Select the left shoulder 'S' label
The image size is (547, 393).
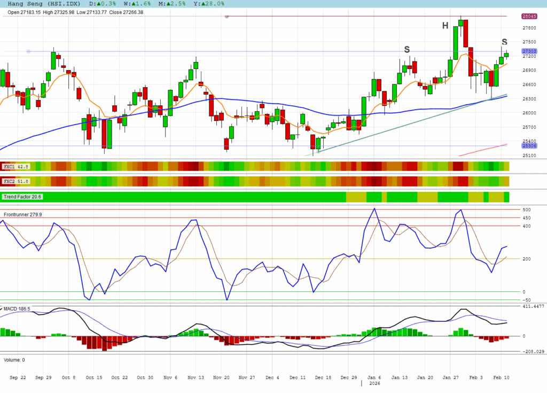[x=407, y=50]
